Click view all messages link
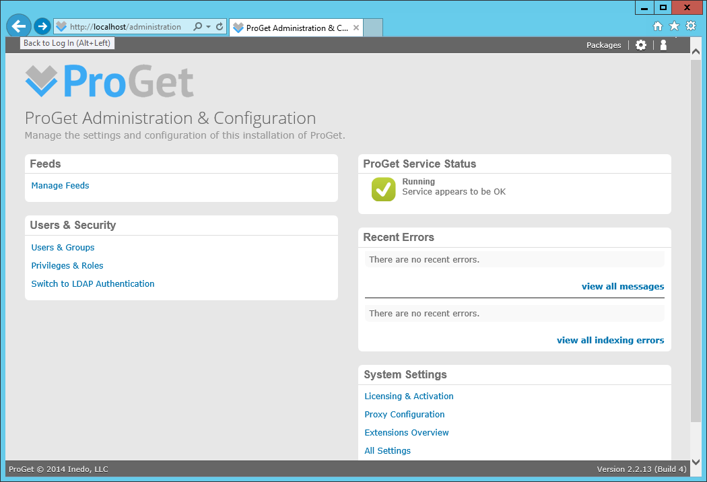The image size is (707, 482). click(x=623, y=286)
